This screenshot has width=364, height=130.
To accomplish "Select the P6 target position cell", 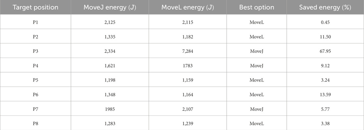I will [x=35, y=94].
